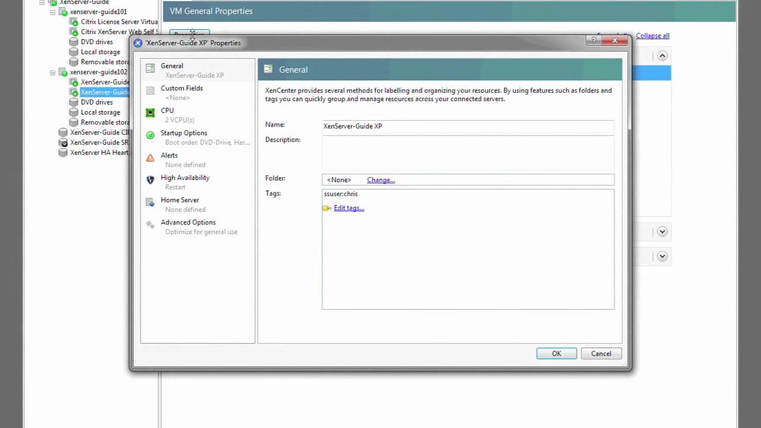Click the XenServer-Guide SR storage icon
Image resolution: width=761 pixels, height=428 pixels.
(x=63, y=143)
